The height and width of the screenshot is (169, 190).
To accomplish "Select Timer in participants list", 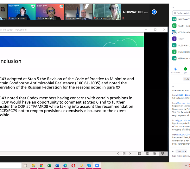I will [x=181, y=39].
